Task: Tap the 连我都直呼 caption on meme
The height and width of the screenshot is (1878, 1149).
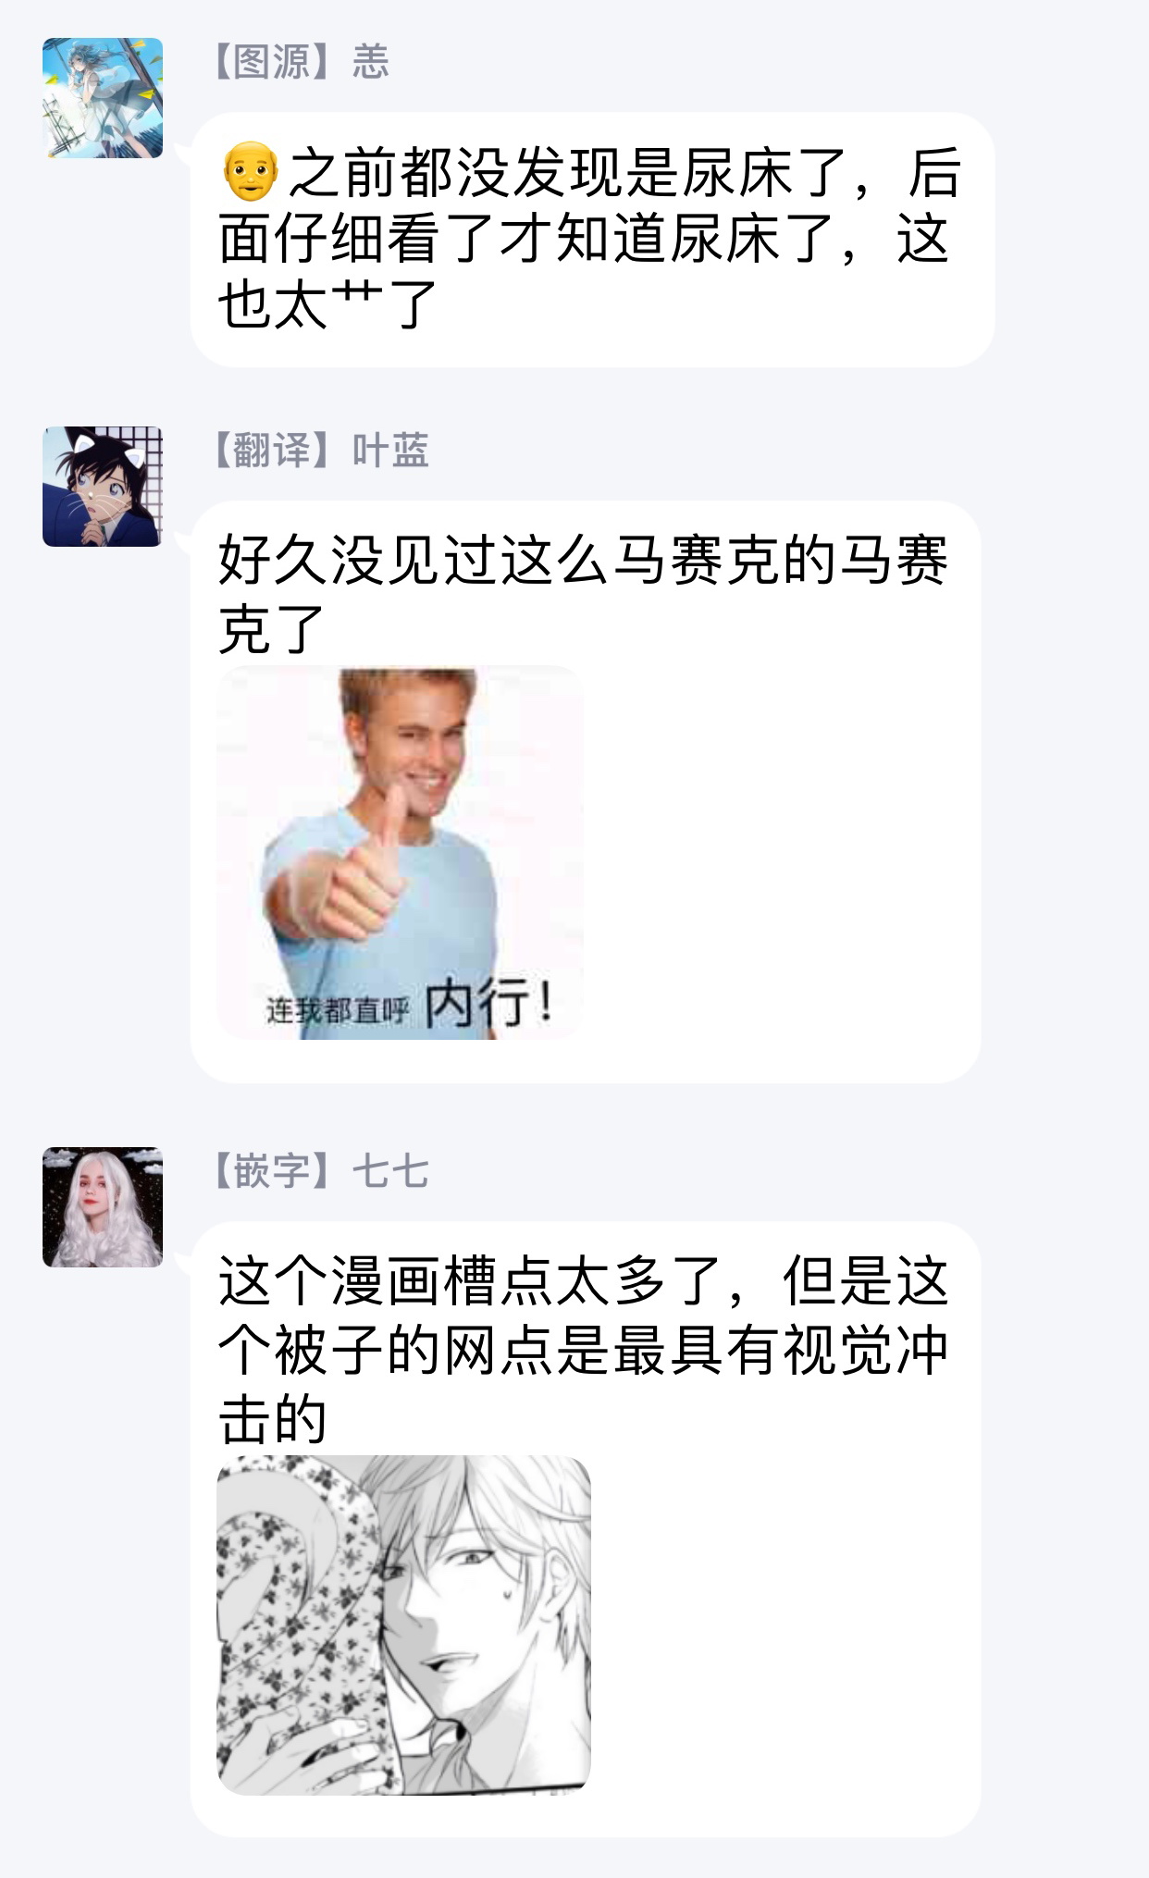Action: click(x=338, y=1010)
